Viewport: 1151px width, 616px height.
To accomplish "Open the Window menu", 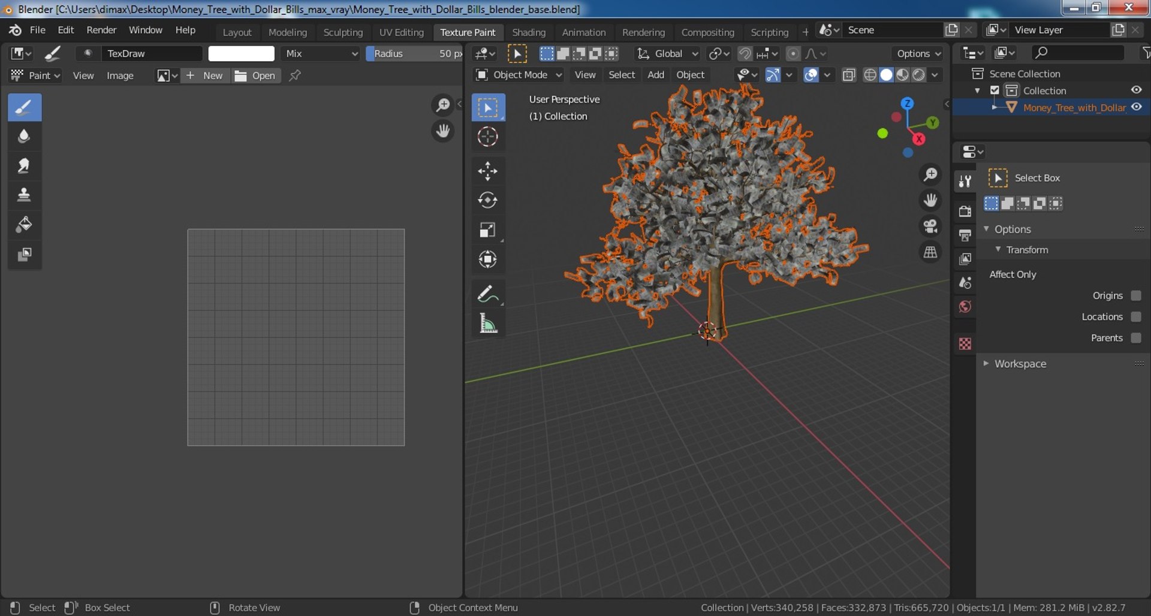I will pos(145,30).
